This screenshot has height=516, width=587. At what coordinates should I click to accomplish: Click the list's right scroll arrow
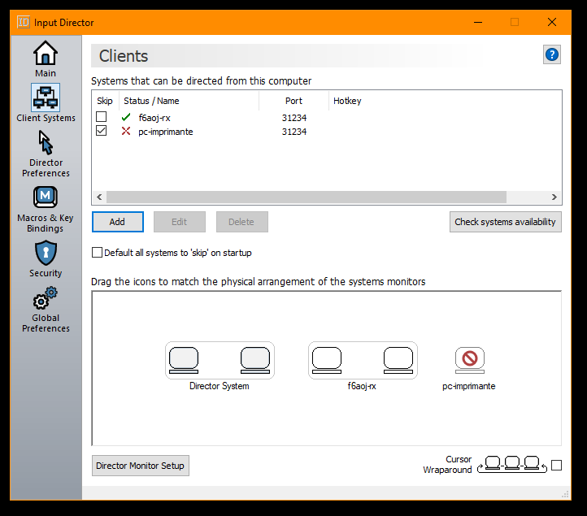(554, 197)
